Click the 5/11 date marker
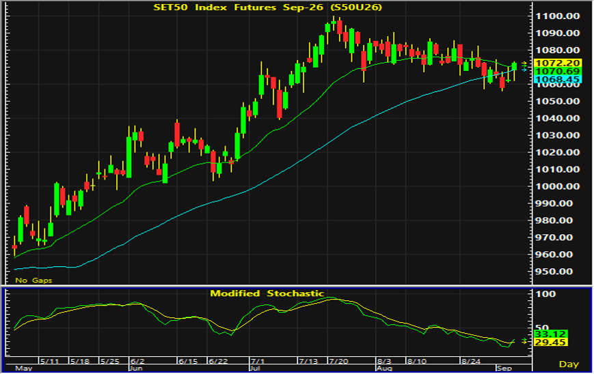Image resolution: width=594 pixels, height=374 pixels. coord(50,361)
